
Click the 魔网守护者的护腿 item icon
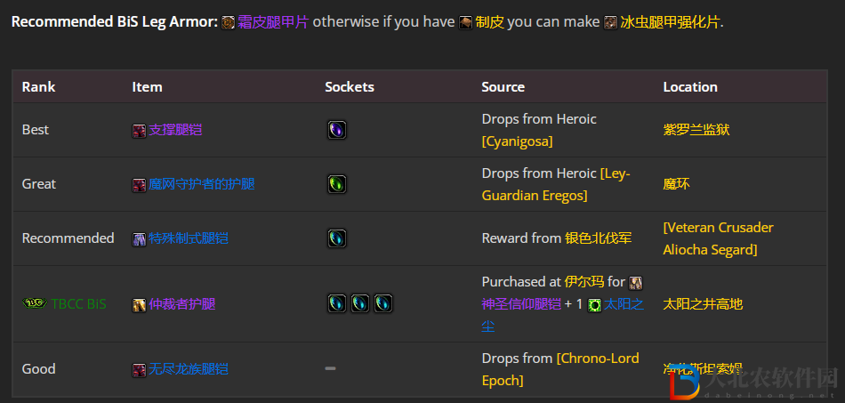(x=139, y=185)
